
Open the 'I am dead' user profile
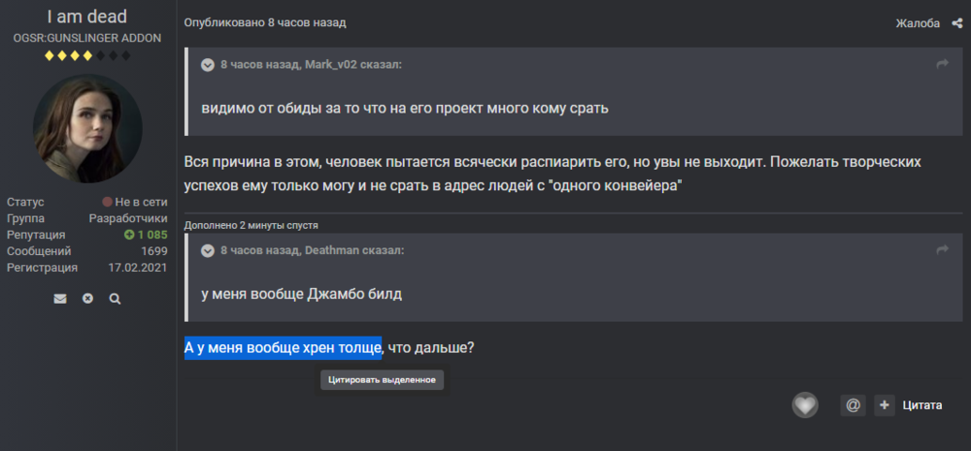[x=87, y=16]
